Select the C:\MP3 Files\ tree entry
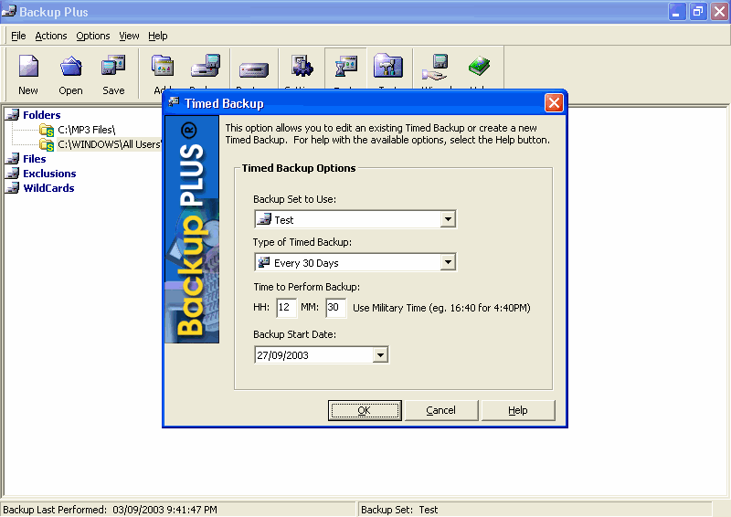This screenshot has width=731, height=517. pyautogui.click(x=86, y=130)
